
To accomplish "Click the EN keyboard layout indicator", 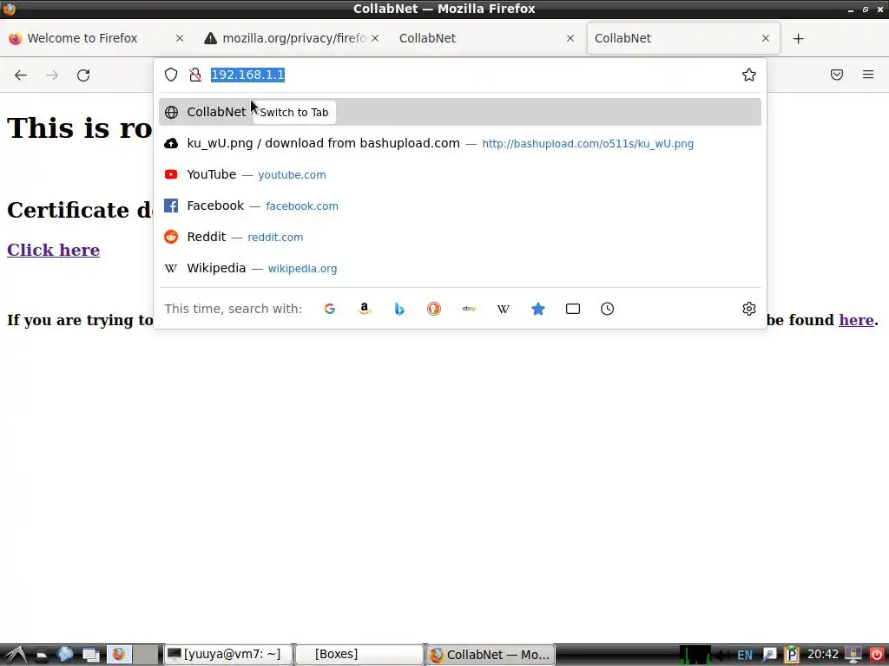I will 744,656.
